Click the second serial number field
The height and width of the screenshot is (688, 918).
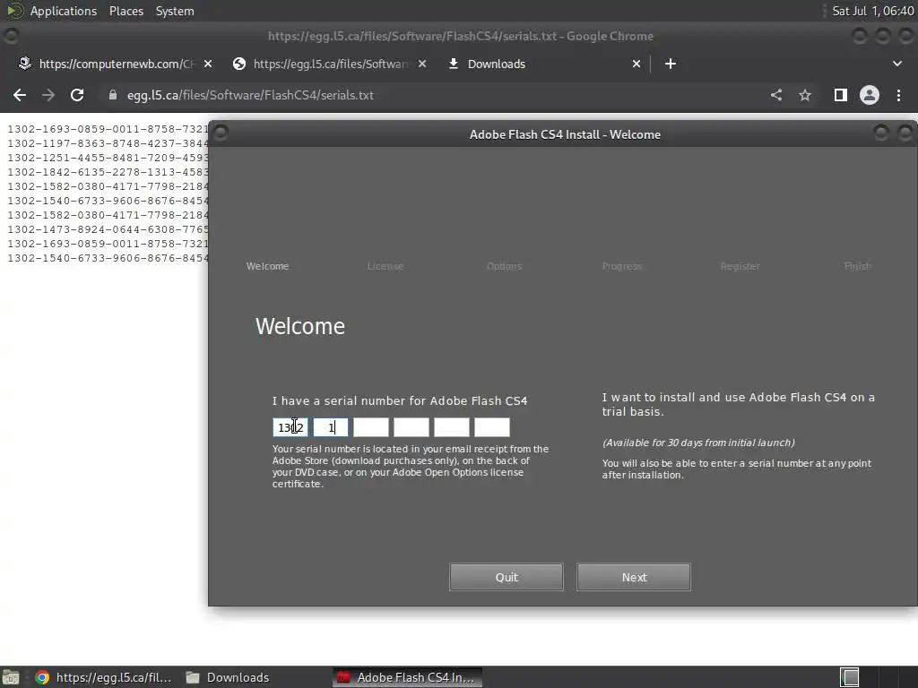coord(330,427)
